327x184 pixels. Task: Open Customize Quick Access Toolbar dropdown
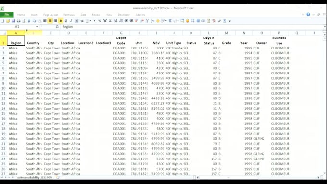pos(230,21)
